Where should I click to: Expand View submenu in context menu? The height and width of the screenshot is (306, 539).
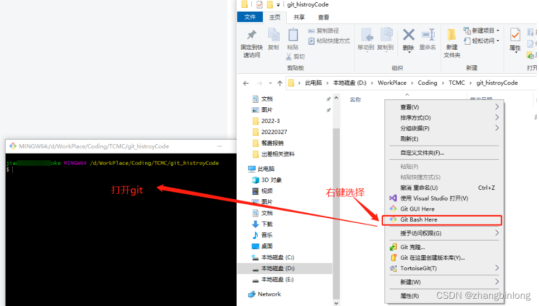[x=497, y=107]
